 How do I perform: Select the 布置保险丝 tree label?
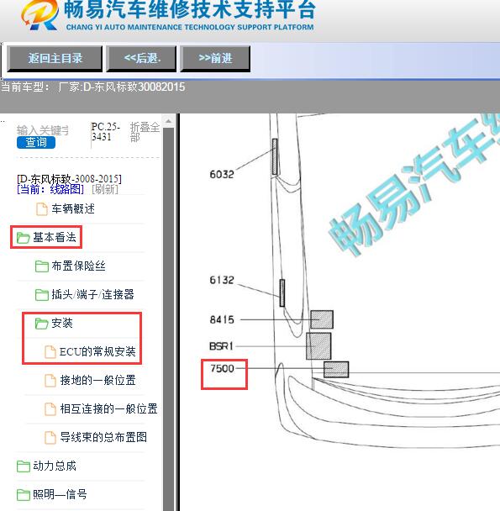pyautogui.click(x=78, y=266)
